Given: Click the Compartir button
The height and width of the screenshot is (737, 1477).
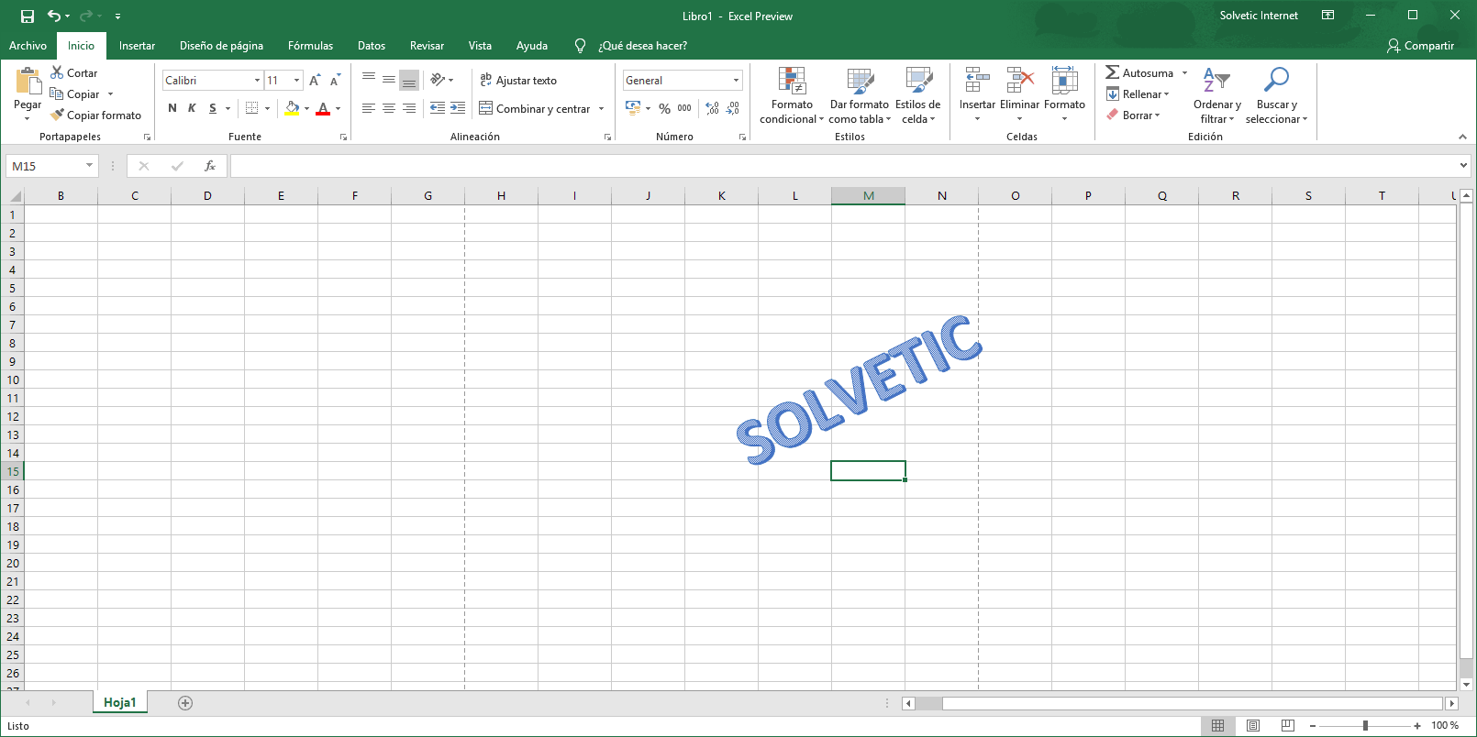Looking at the screenshot, I should pos(1420,46).
